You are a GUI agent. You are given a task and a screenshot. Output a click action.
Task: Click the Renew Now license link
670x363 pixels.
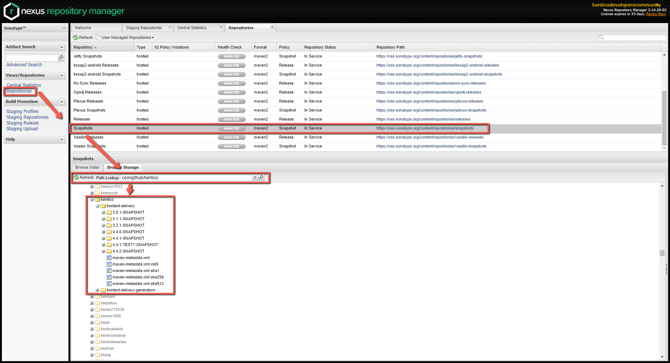[656, 14]
